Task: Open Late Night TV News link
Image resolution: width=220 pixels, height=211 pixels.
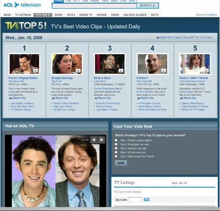Action: [107, 110]
